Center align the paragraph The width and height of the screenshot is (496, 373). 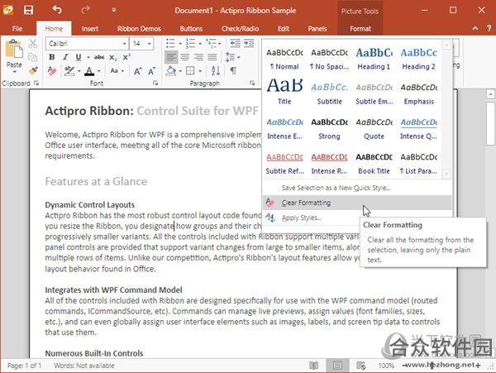tap(184, 57)
